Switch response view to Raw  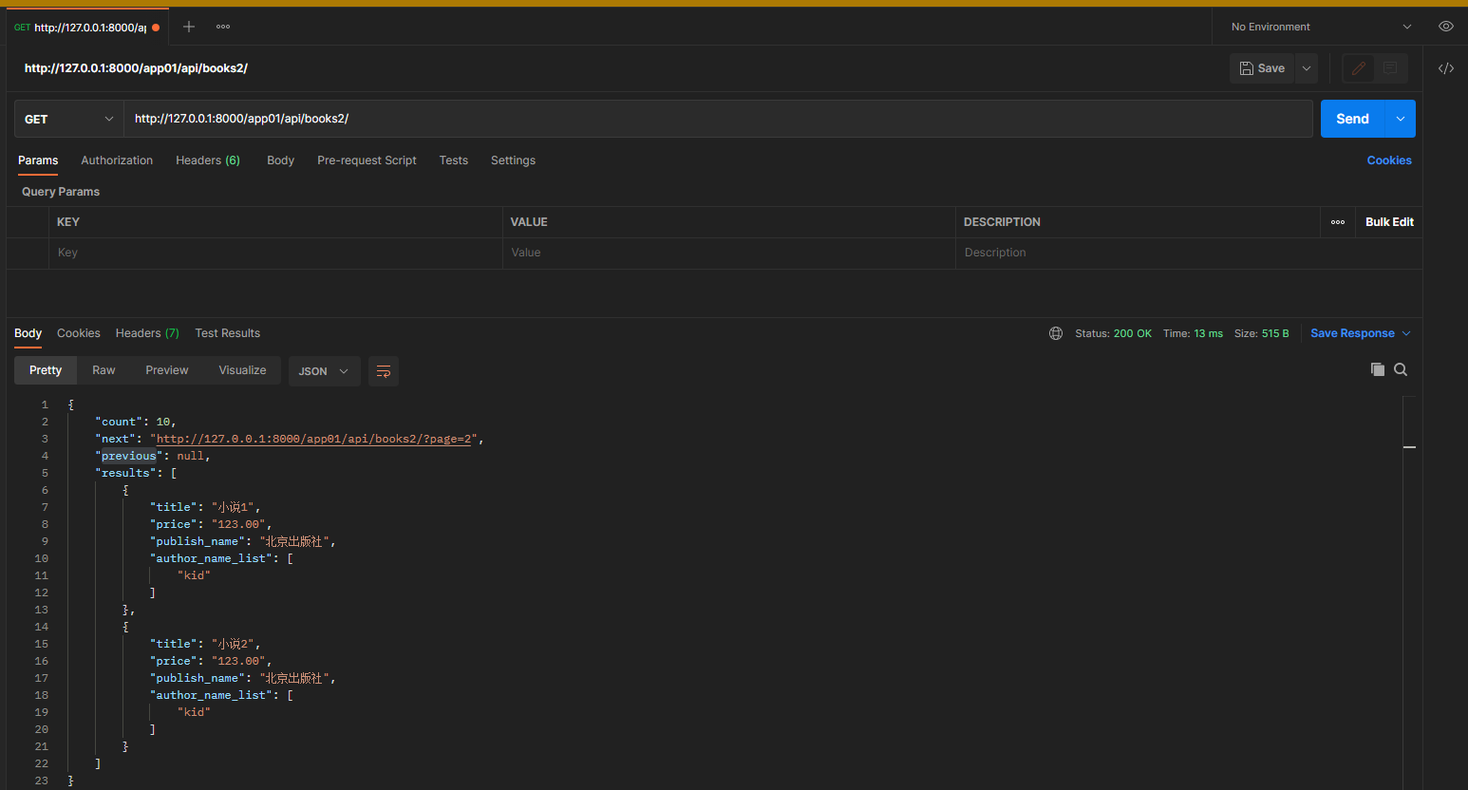click(x=104, y=370)
